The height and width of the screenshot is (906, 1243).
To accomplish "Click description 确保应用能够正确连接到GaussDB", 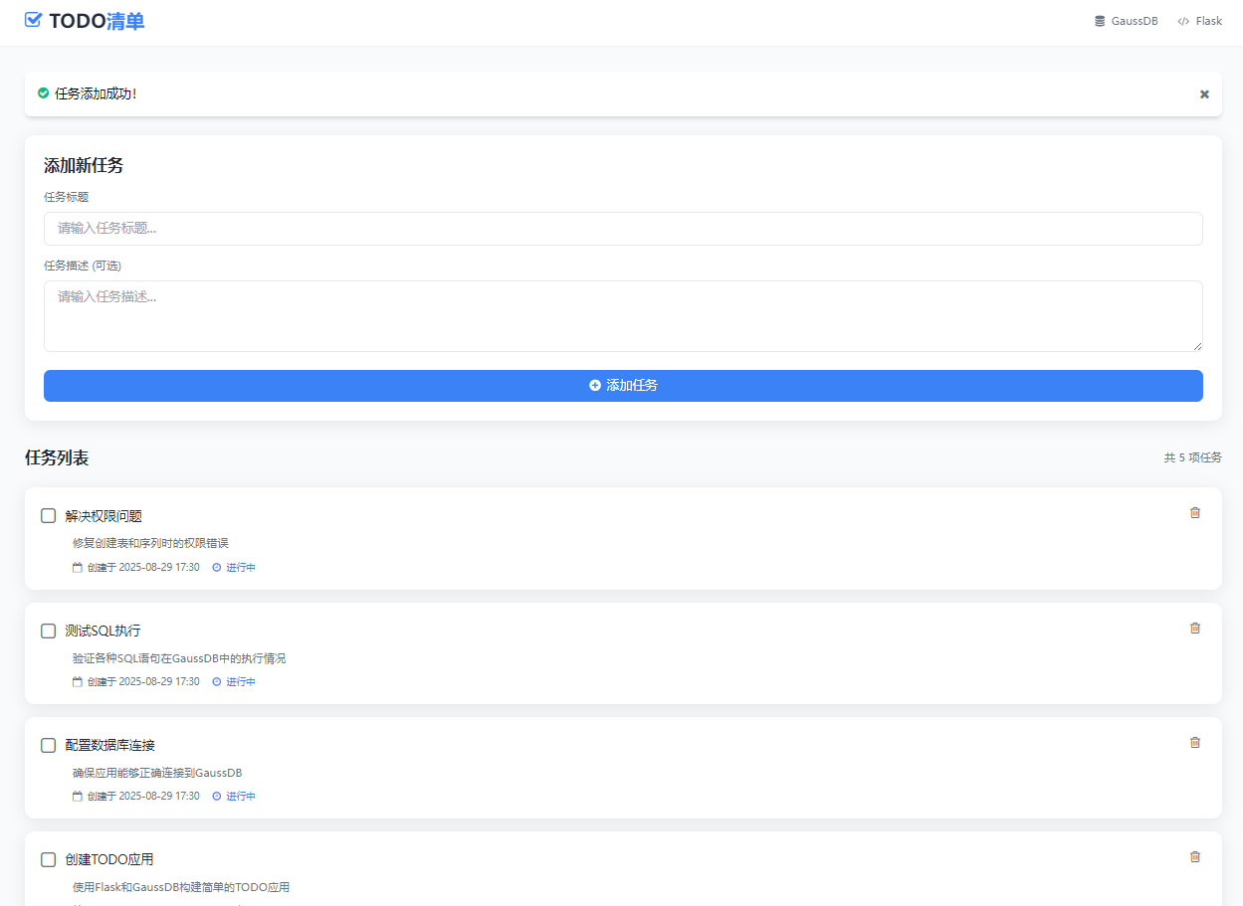I will click(157, 773).
